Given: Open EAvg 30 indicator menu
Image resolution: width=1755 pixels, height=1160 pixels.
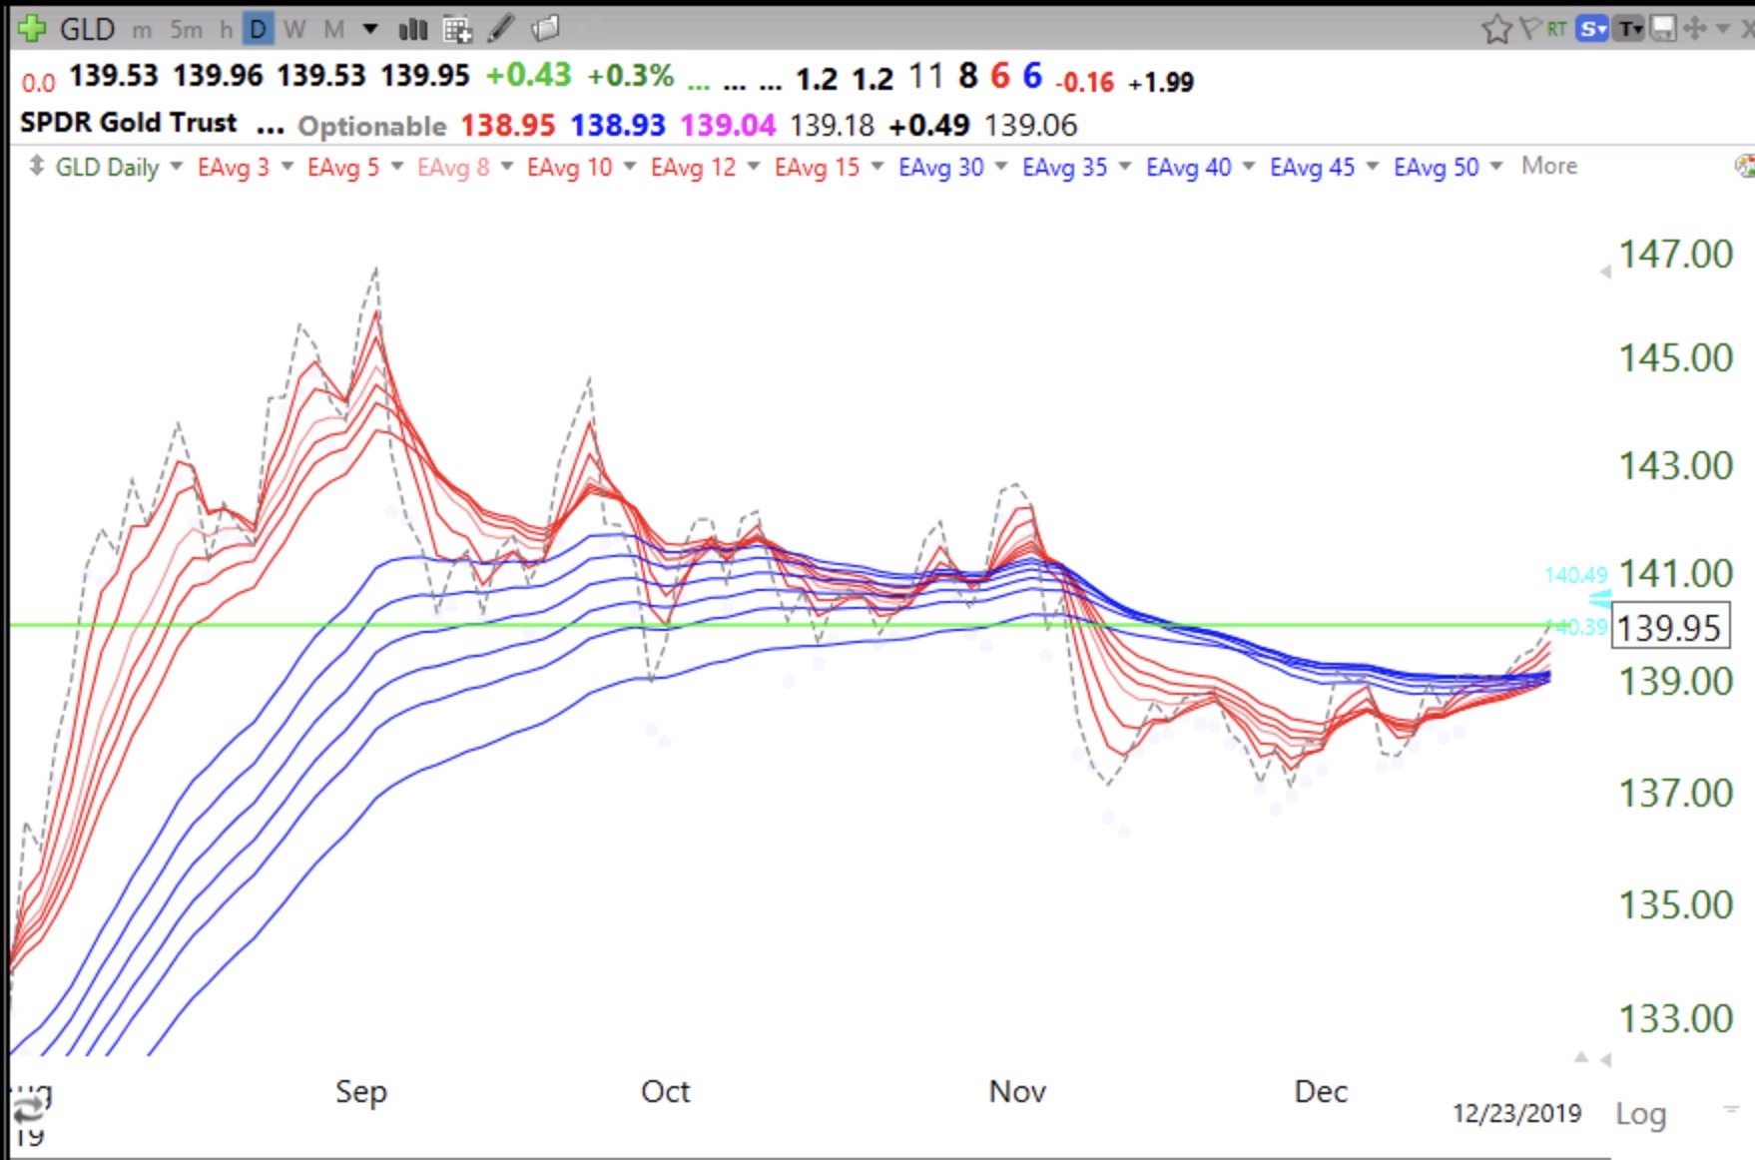Looking at the screenshot, I should pos(1001,166).
